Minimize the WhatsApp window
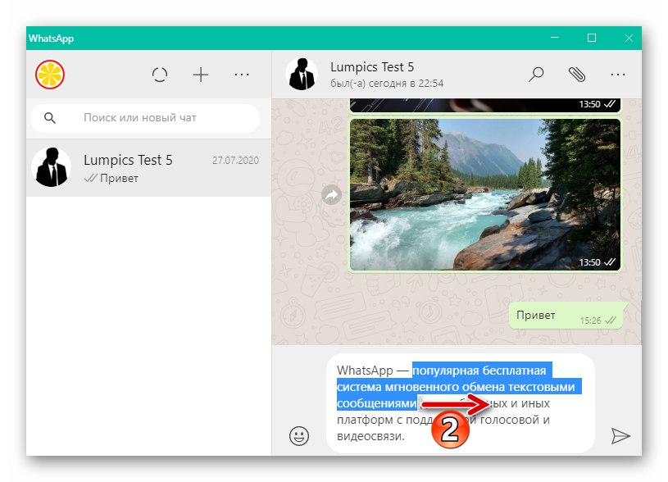Image resolution: width=668 pixels, height=482 pixels. pyautogui.click(x=555, y=38)
